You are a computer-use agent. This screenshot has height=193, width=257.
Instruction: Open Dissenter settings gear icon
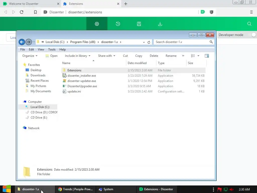[97, 24]
